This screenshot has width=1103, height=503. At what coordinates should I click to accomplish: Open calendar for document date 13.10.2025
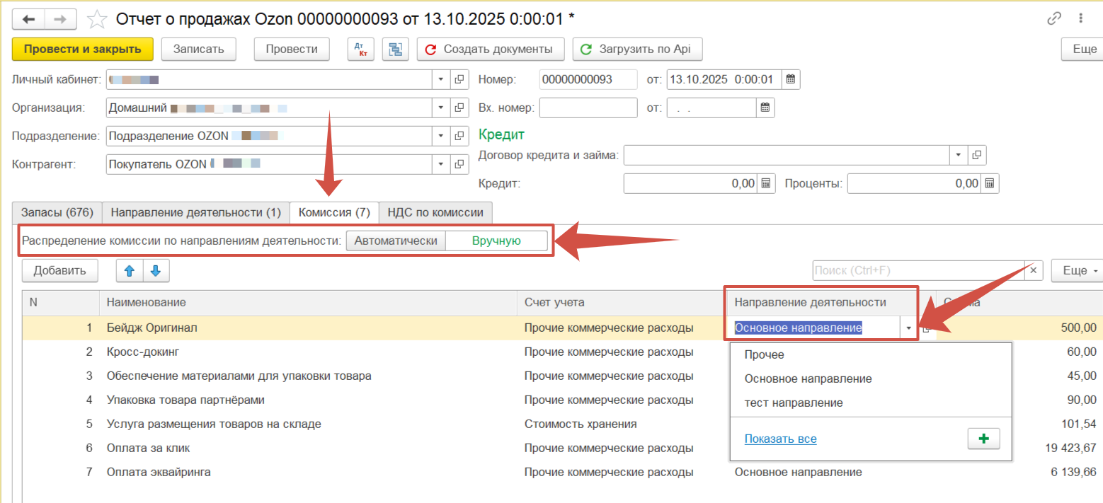tap(791, 79)
